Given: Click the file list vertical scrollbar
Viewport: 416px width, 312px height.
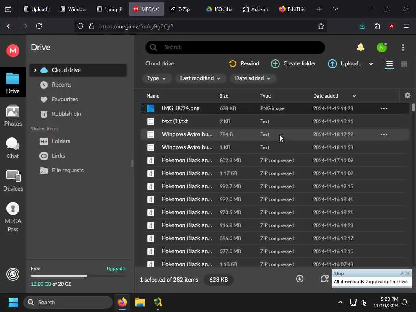Looking at the screenshot, I should pos(413,107).
